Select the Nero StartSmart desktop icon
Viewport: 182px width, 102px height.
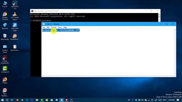tap(5, 92)
